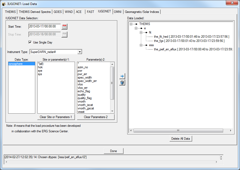This screenshot has height=170, width=240.
Task: Switch to the THEMIS Derived Spectra tab
Action: 35,12
